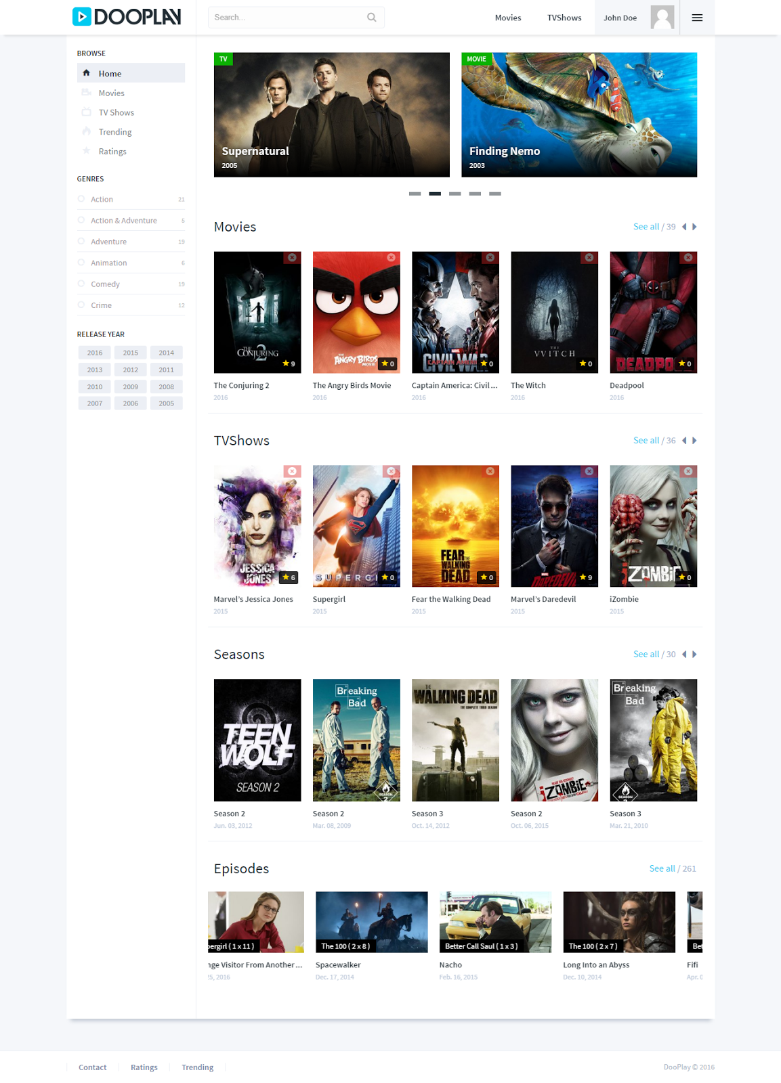Remove The Conjuring 2 via its X icon

tap(292, 257)
